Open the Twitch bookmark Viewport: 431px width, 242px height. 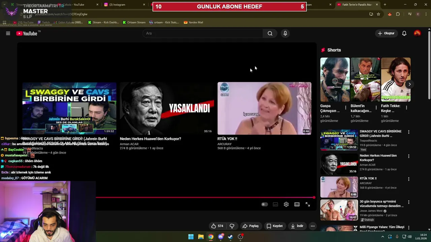44,22
